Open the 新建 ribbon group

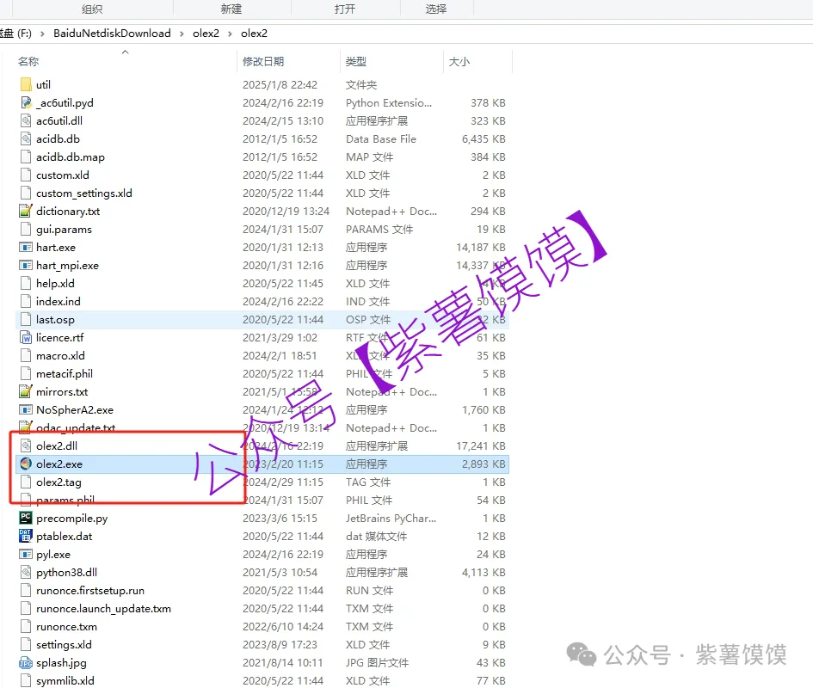[x=231, y=9]
